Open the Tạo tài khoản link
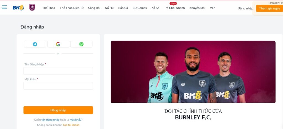This screenshot has width=283, height=129. [71, 125]
